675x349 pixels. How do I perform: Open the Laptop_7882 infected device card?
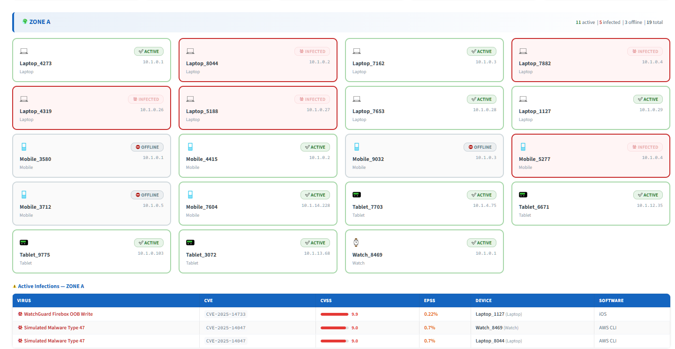point(591,60)
